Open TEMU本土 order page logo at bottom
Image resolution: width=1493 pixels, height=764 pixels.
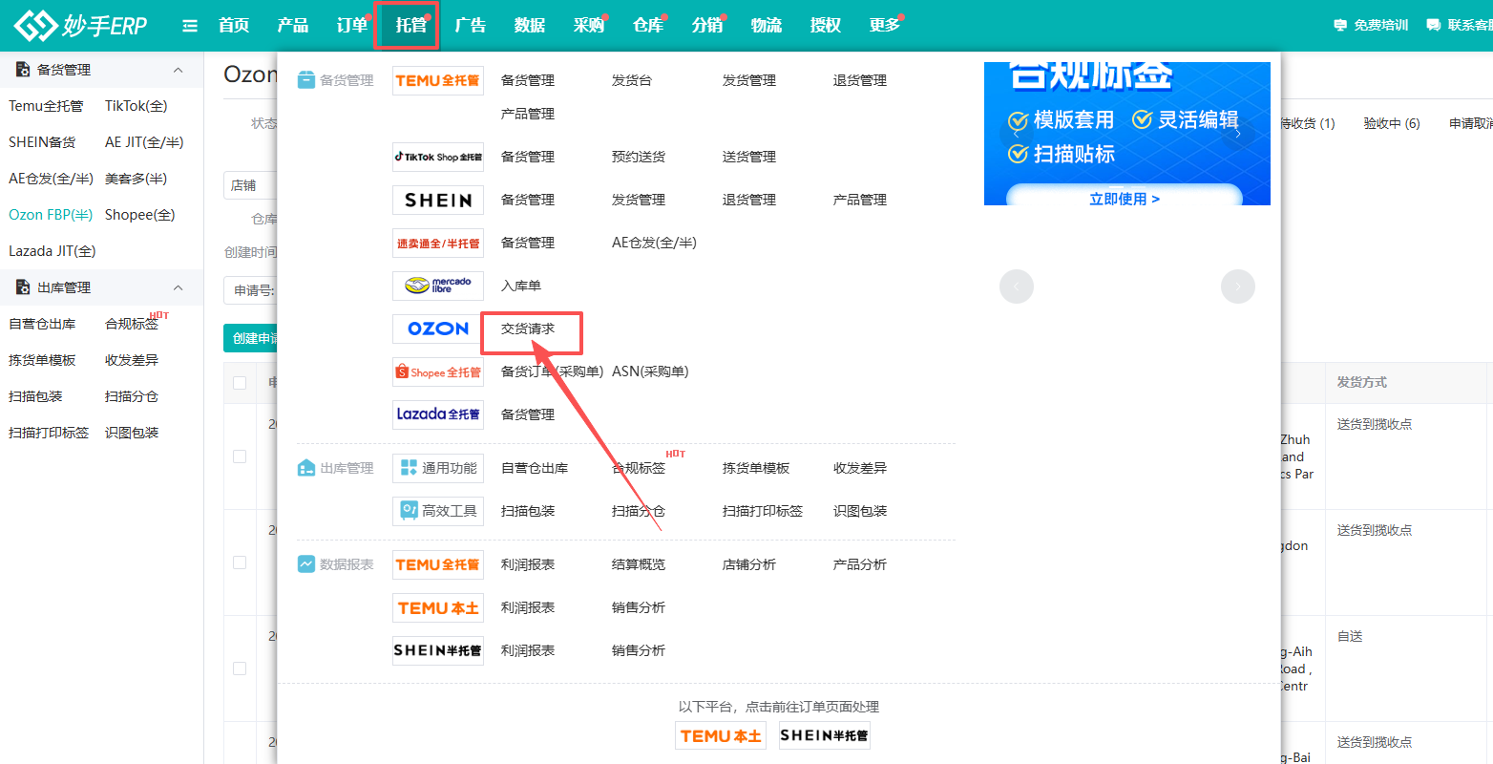coord(721,735)
